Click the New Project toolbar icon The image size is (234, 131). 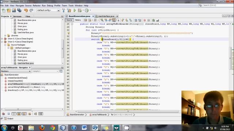[9, 10]
